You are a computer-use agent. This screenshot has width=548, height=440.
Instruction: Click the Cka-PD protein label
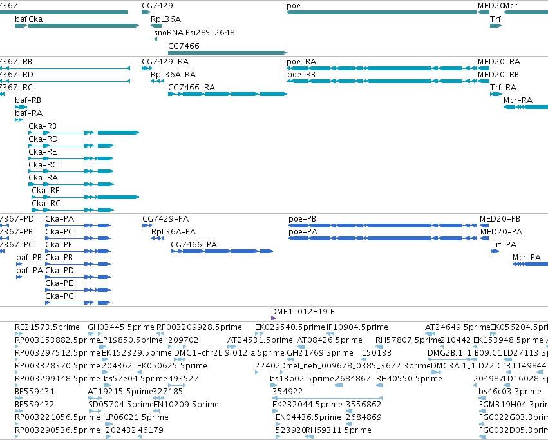click(60, 271)
